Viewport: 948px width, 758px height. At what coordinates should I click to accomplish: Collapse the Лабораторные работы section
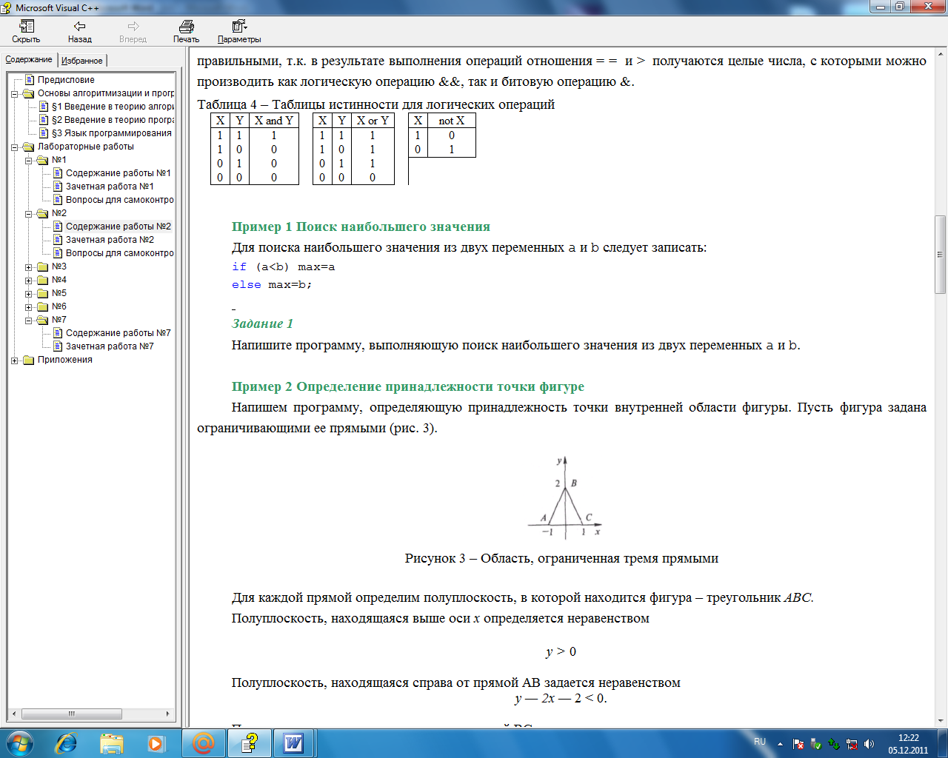pos(15,147)
